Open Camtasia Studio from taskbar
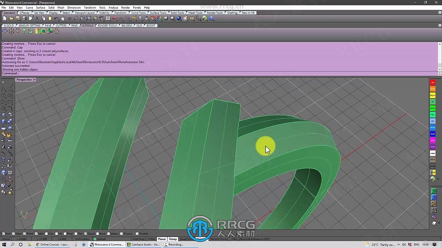The image size is (442, 248). coord(144,245)
